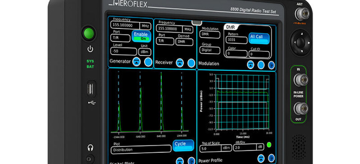360x164 pixels.
Task: Click the OUT in-line power connector
Action: (301, 109)
